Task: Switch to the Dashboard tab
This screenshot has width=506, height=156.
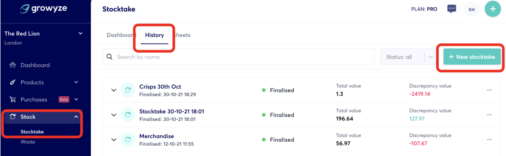Action: pyautogui.click(x=120, y=35)
